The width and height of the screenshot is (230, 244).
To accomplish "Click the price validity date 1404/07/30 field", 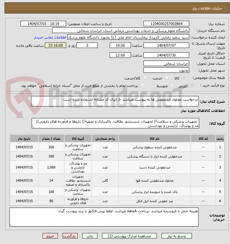I will [166, 55].
